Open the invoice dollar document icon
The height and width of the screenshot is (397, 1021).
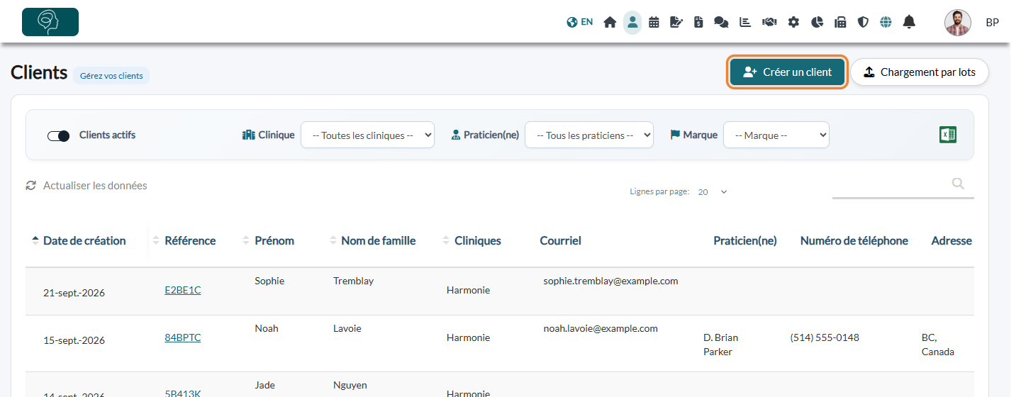tap(698, 22)
